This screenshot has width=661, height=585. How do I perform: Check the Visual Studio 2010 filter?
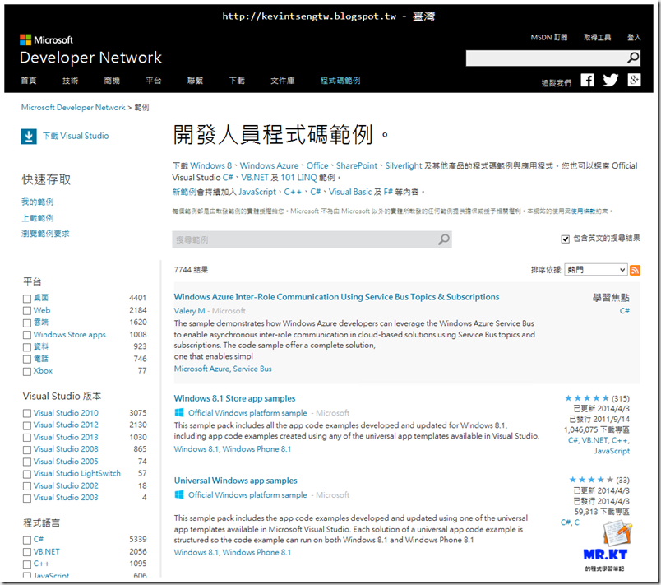point(27,413)
